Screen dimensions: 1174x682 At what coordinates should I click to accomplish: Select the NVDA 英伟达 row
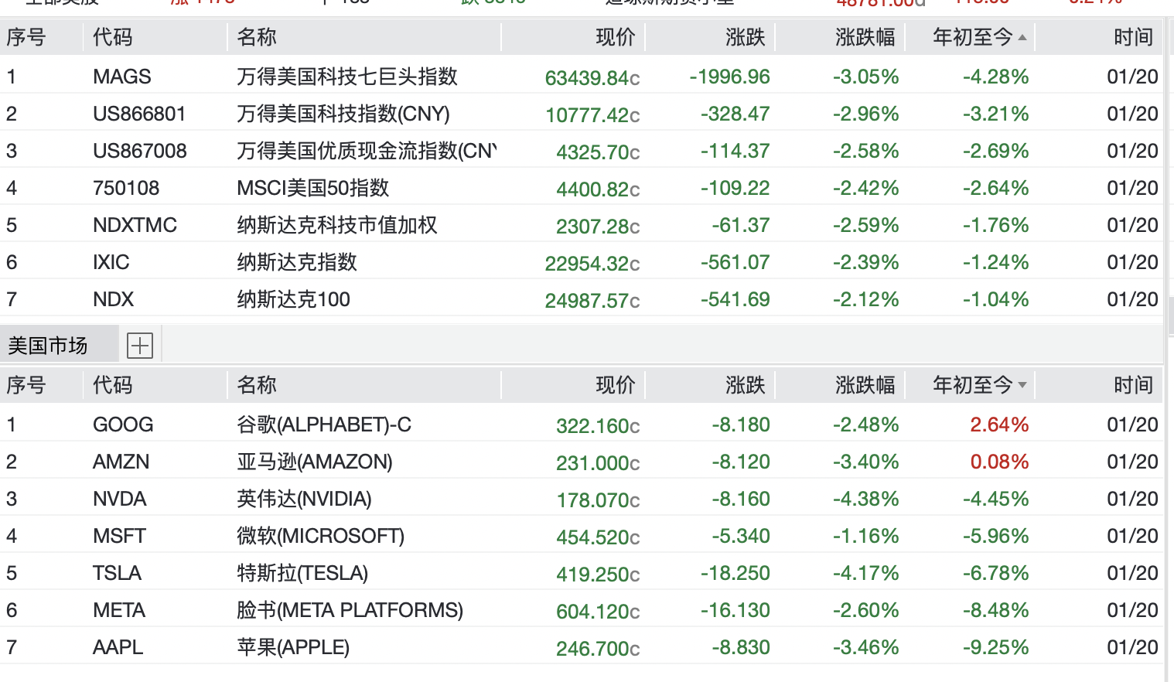point(304,499)
